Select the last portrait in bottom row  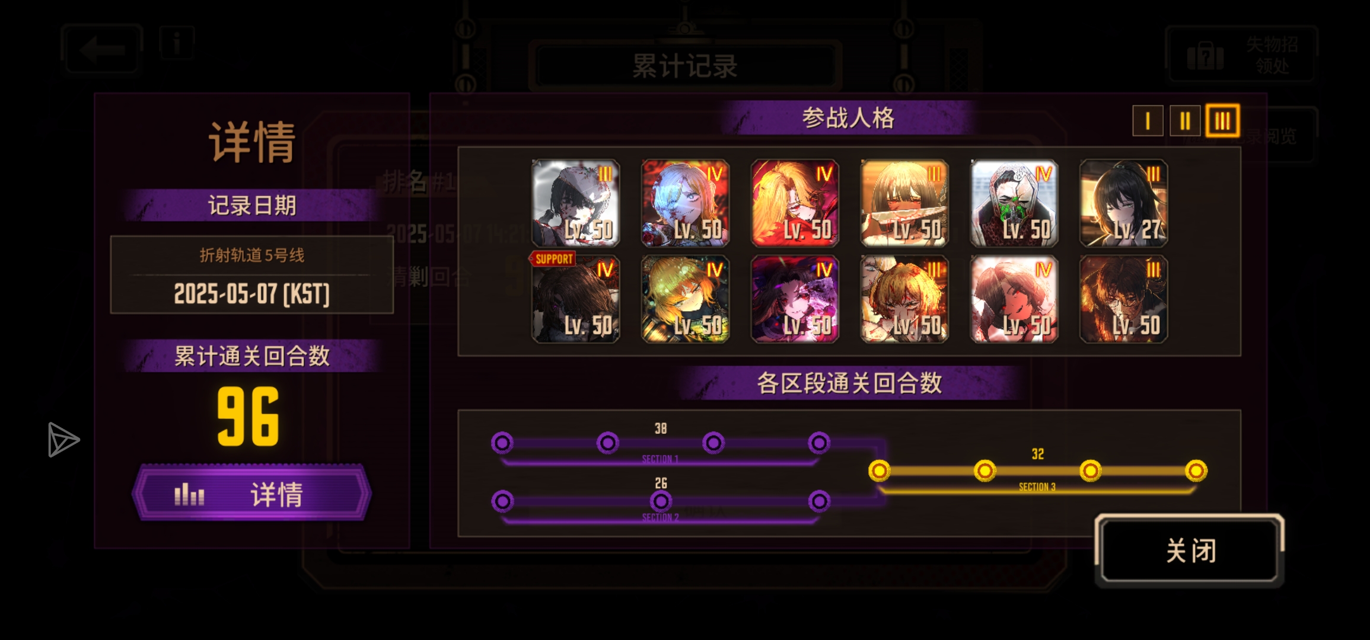[1123, 299]
